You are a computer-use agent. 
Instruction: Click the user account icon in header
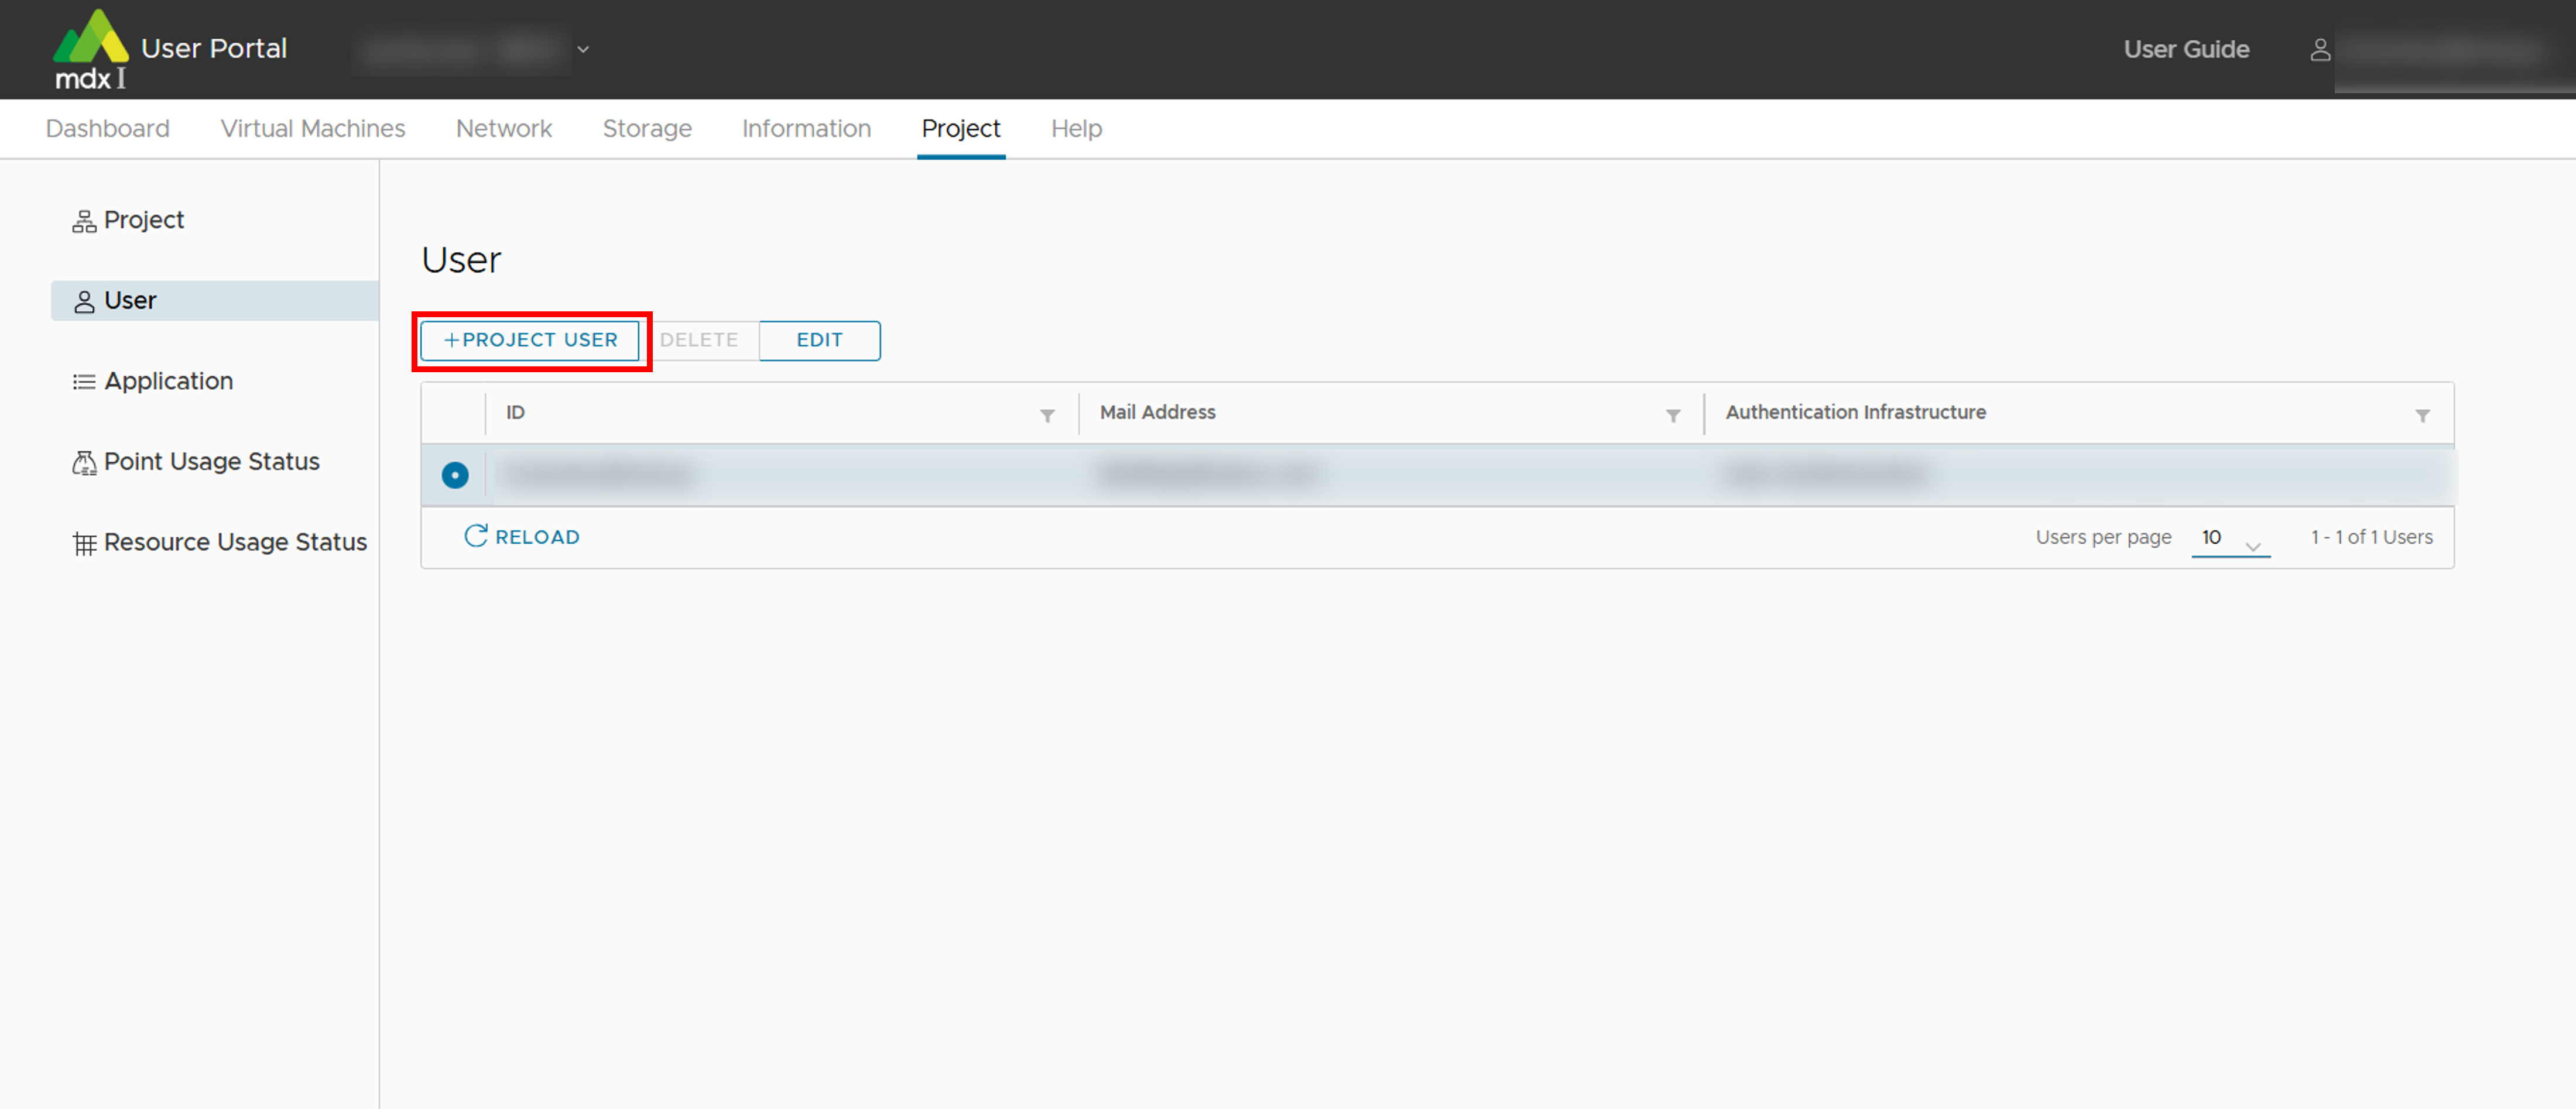pos(2320,49)
